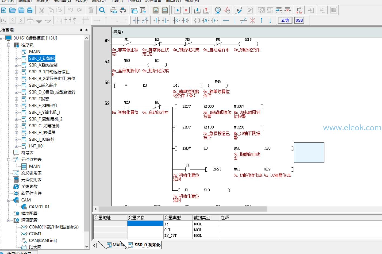382x254 pixels.
Task: Click the ladder editor horizontal scrollbar
Action: pos(183,209)
